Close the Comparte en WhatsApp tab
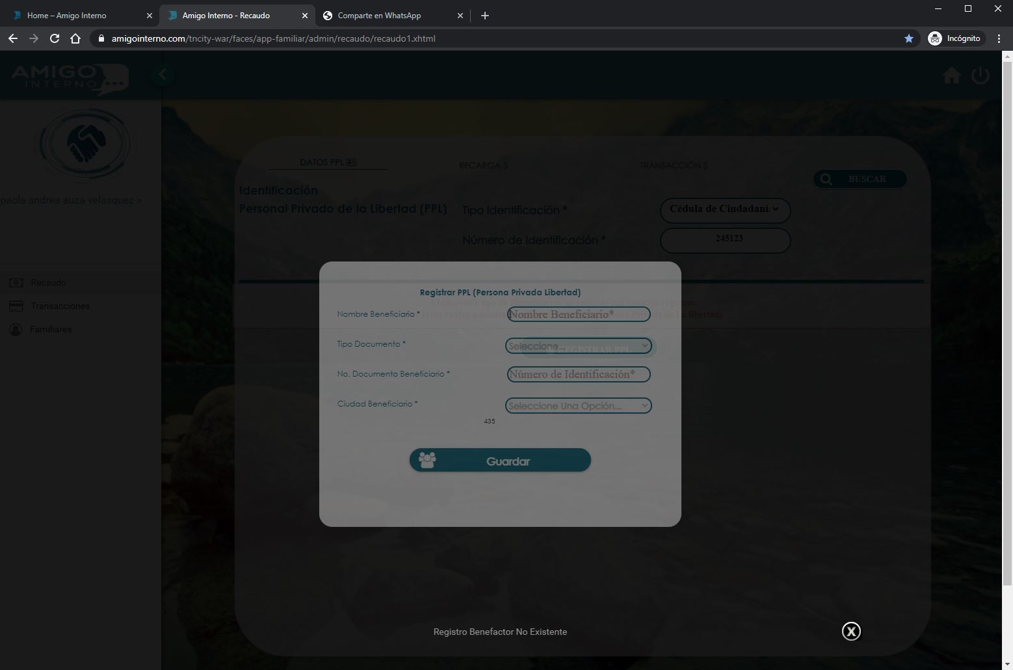Screen dimensions: 1013x670 click(x=460, y=16)
